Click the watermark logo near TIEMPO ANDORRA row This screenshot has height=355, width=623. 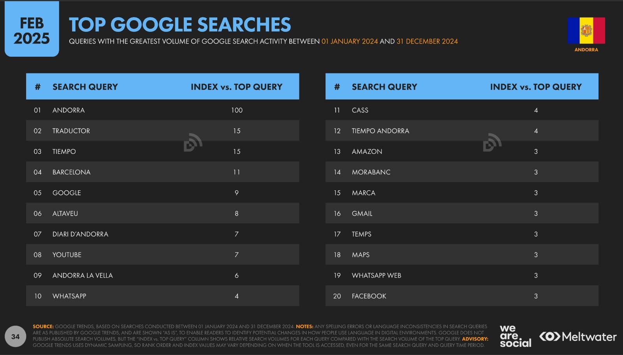492,142
